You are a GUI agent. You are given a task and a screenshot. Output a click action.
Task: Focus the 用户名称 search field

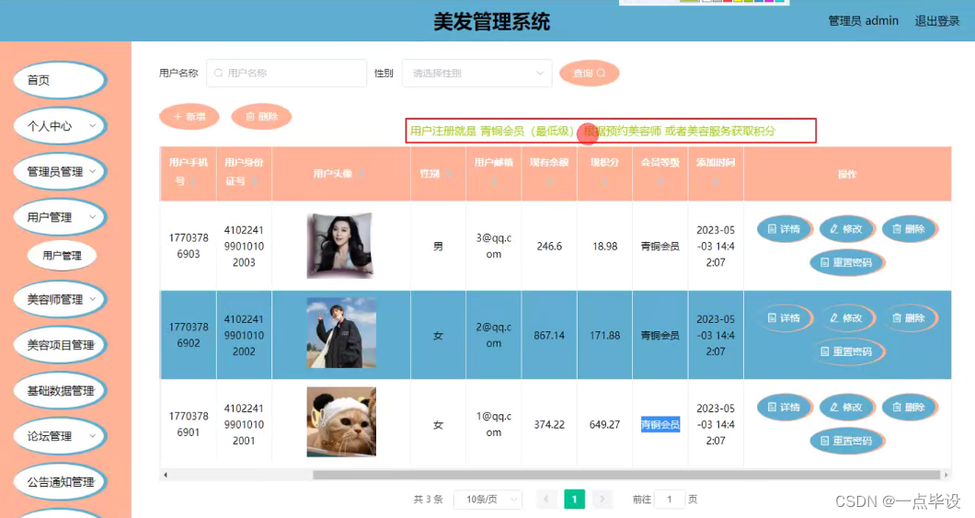click(x=287, y=74)
